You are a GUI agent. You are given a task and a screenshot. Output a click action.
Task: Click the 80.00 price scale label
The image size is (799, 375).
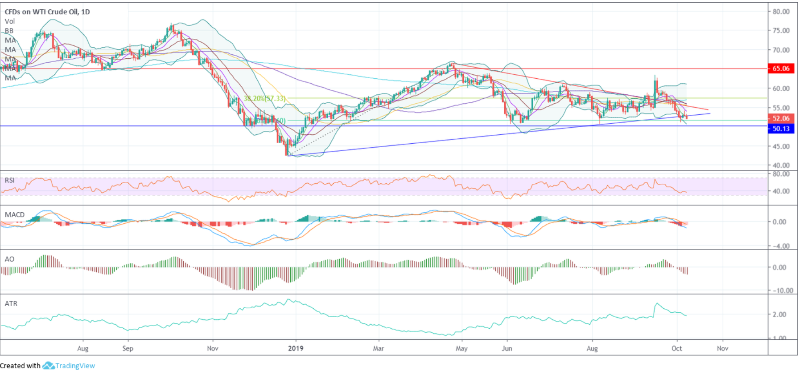coord(781,12)
